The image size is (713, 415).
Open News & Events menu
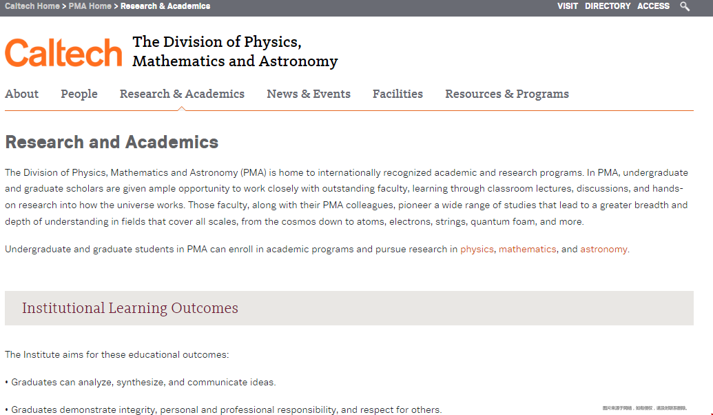click(x=309, y=94)
